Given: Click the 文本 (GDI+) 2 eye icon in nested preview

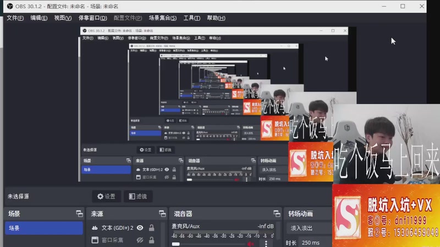Looking at the screenshot, I should [167, 170].
